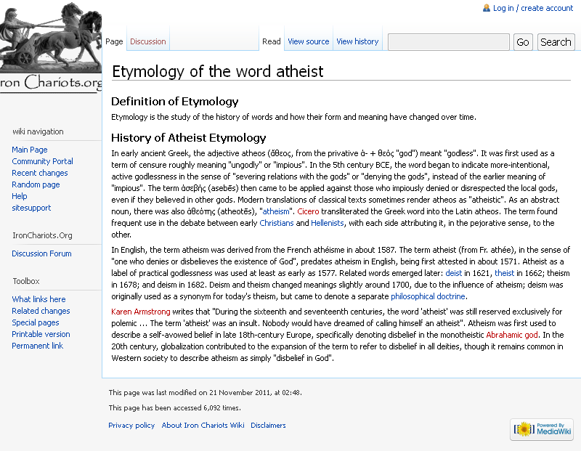Click the "IronChariots.Org" sidebar heading
Screen dimensions: 581x451
pos(42,235)
